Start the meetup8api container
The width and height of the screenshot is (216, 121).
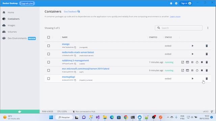coord(192,79)
